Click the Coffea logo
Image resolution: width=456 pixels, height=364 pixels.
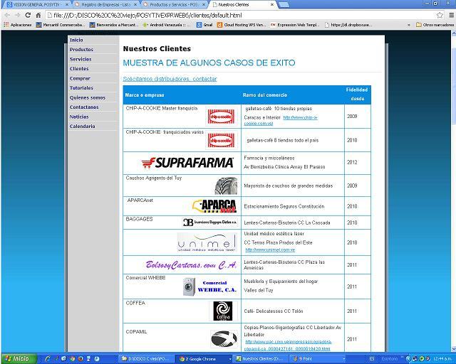(x=223, y=311)
